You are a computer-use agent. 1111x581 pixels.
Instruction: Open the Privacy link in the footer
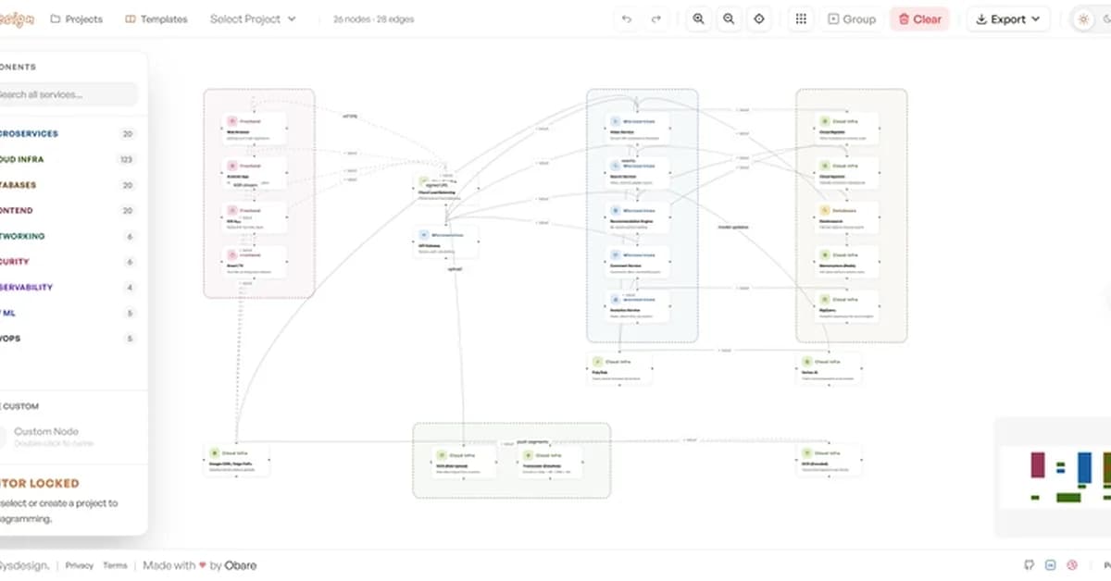80,565
